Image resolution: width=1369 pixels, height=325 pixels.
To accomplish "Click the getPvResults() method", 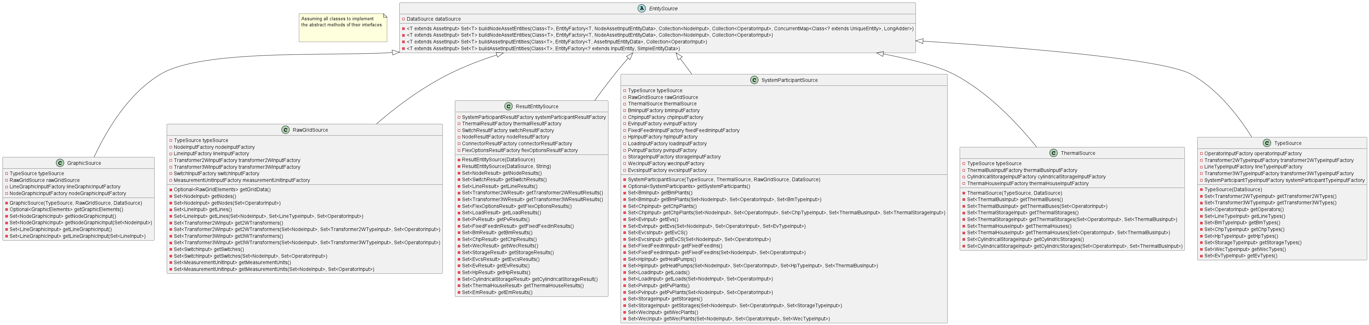I will (x=496, y=220).
